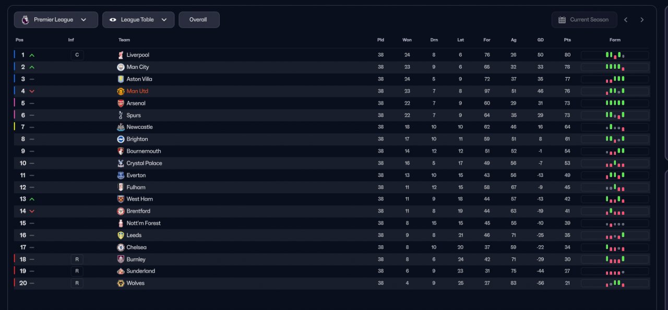This screenshot has height=310, width=668.
Task: Click the Liverpool club crest icon
Action: coord(121,55)
